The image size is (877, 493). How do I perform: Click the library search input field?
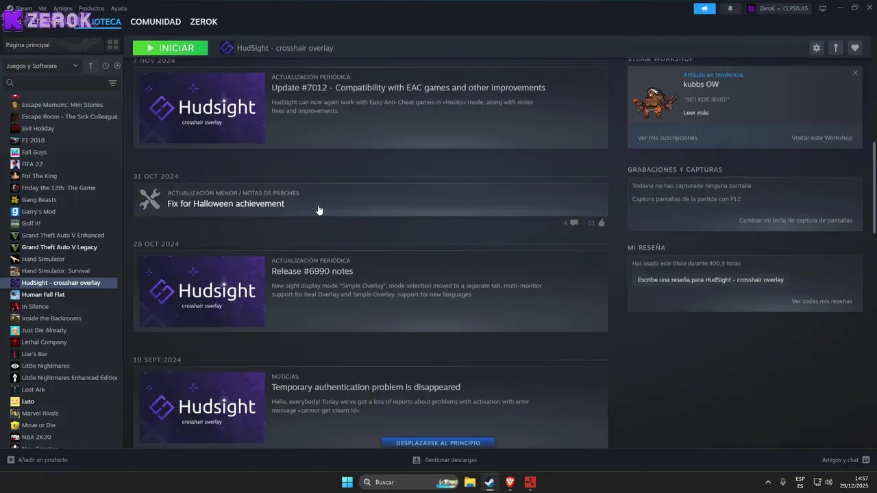point(60,83)
